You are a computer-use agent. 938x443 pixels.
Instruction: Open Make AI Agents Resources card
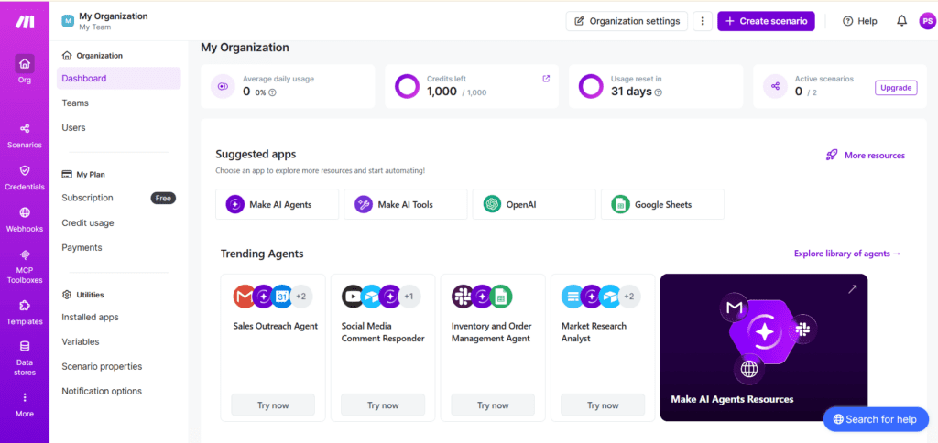coord(764,347)
